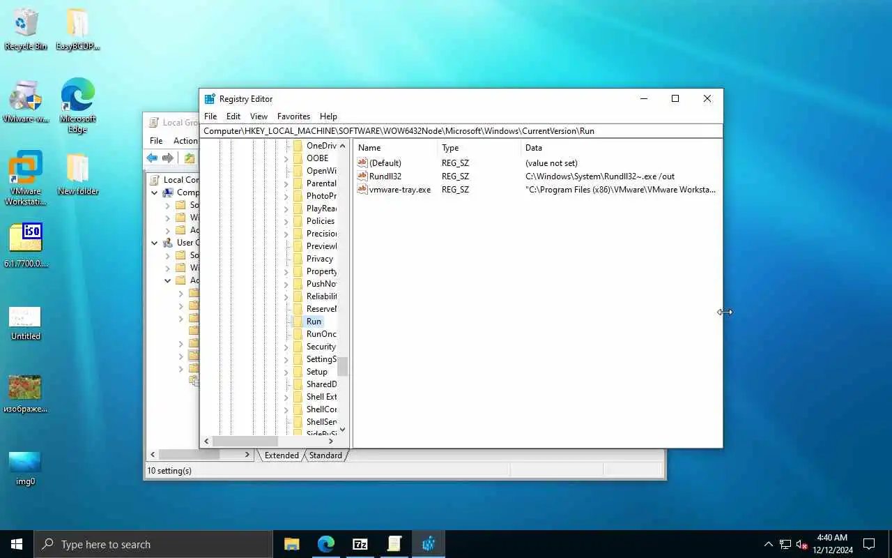
Task: Open the taskbar clock showing 4:40 AM
Action: [x=832, y=544]
